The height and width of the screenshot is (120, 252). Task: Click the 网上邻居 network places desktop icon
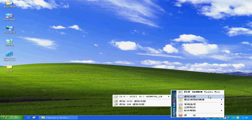9,28
